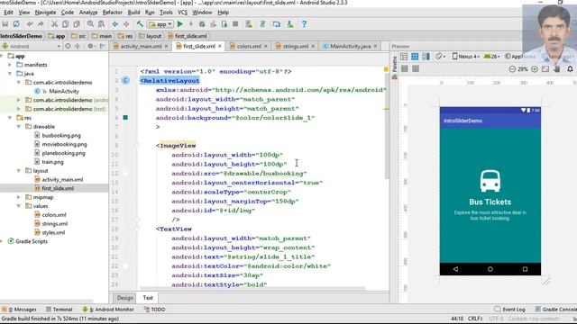Collapse the res folder in project tree
The width and height of the screenshot is (577, 324).
click(10, 118)
